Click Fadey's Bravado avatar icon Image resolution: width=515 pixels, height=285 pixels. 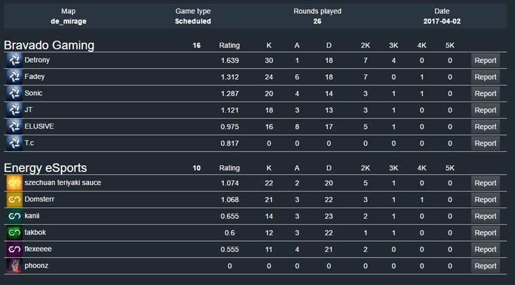pyautogui.click(x=14, y=77)
